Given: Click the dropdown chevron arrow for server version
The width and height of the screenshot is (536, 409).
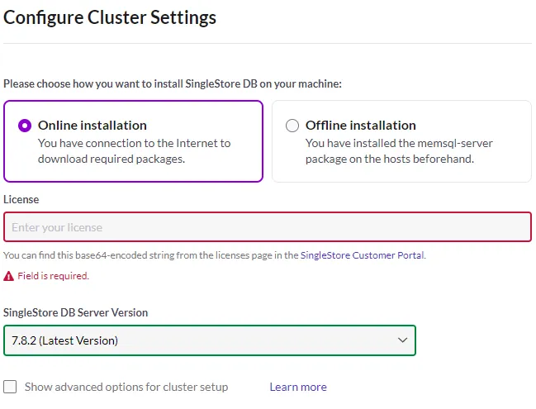Looking at the screenshot, I should coord(402,340).
